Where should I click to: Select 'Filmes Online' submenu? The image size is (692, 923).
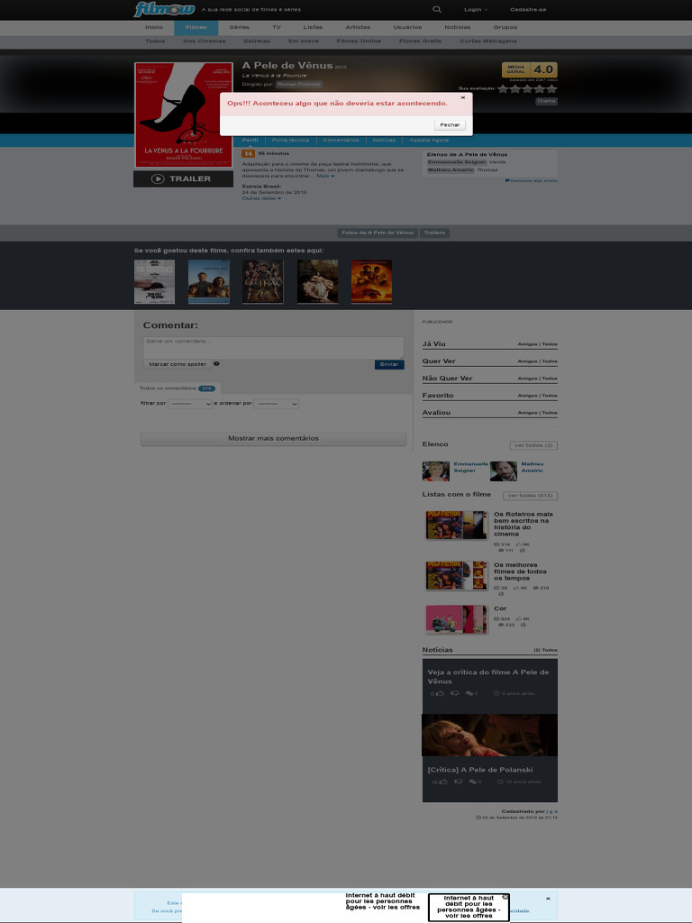point(359,41)
